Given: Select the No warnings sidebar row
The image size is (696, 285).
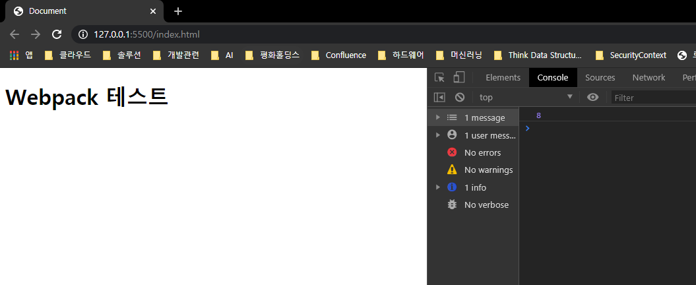Looking at the screenshot, I should pyautogui.click(x=473, y=170).
